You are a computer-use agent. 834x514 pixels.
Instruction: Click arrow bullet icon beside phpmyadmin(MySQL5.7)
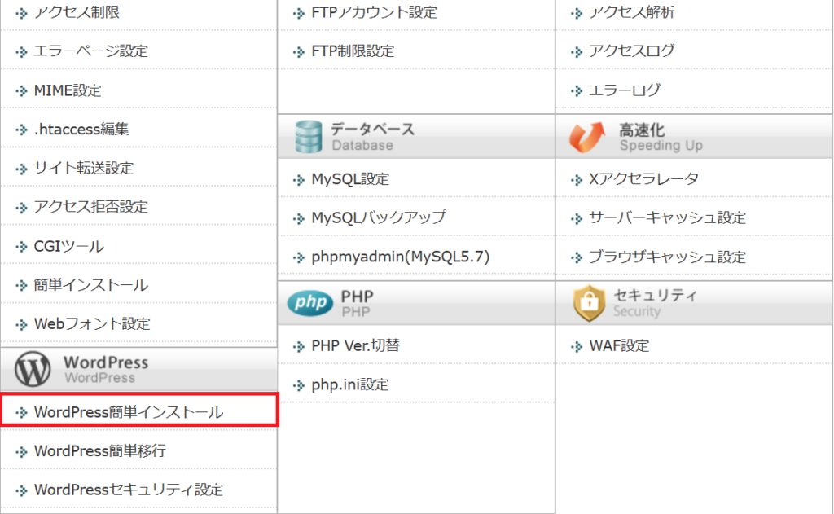point(299,258)
